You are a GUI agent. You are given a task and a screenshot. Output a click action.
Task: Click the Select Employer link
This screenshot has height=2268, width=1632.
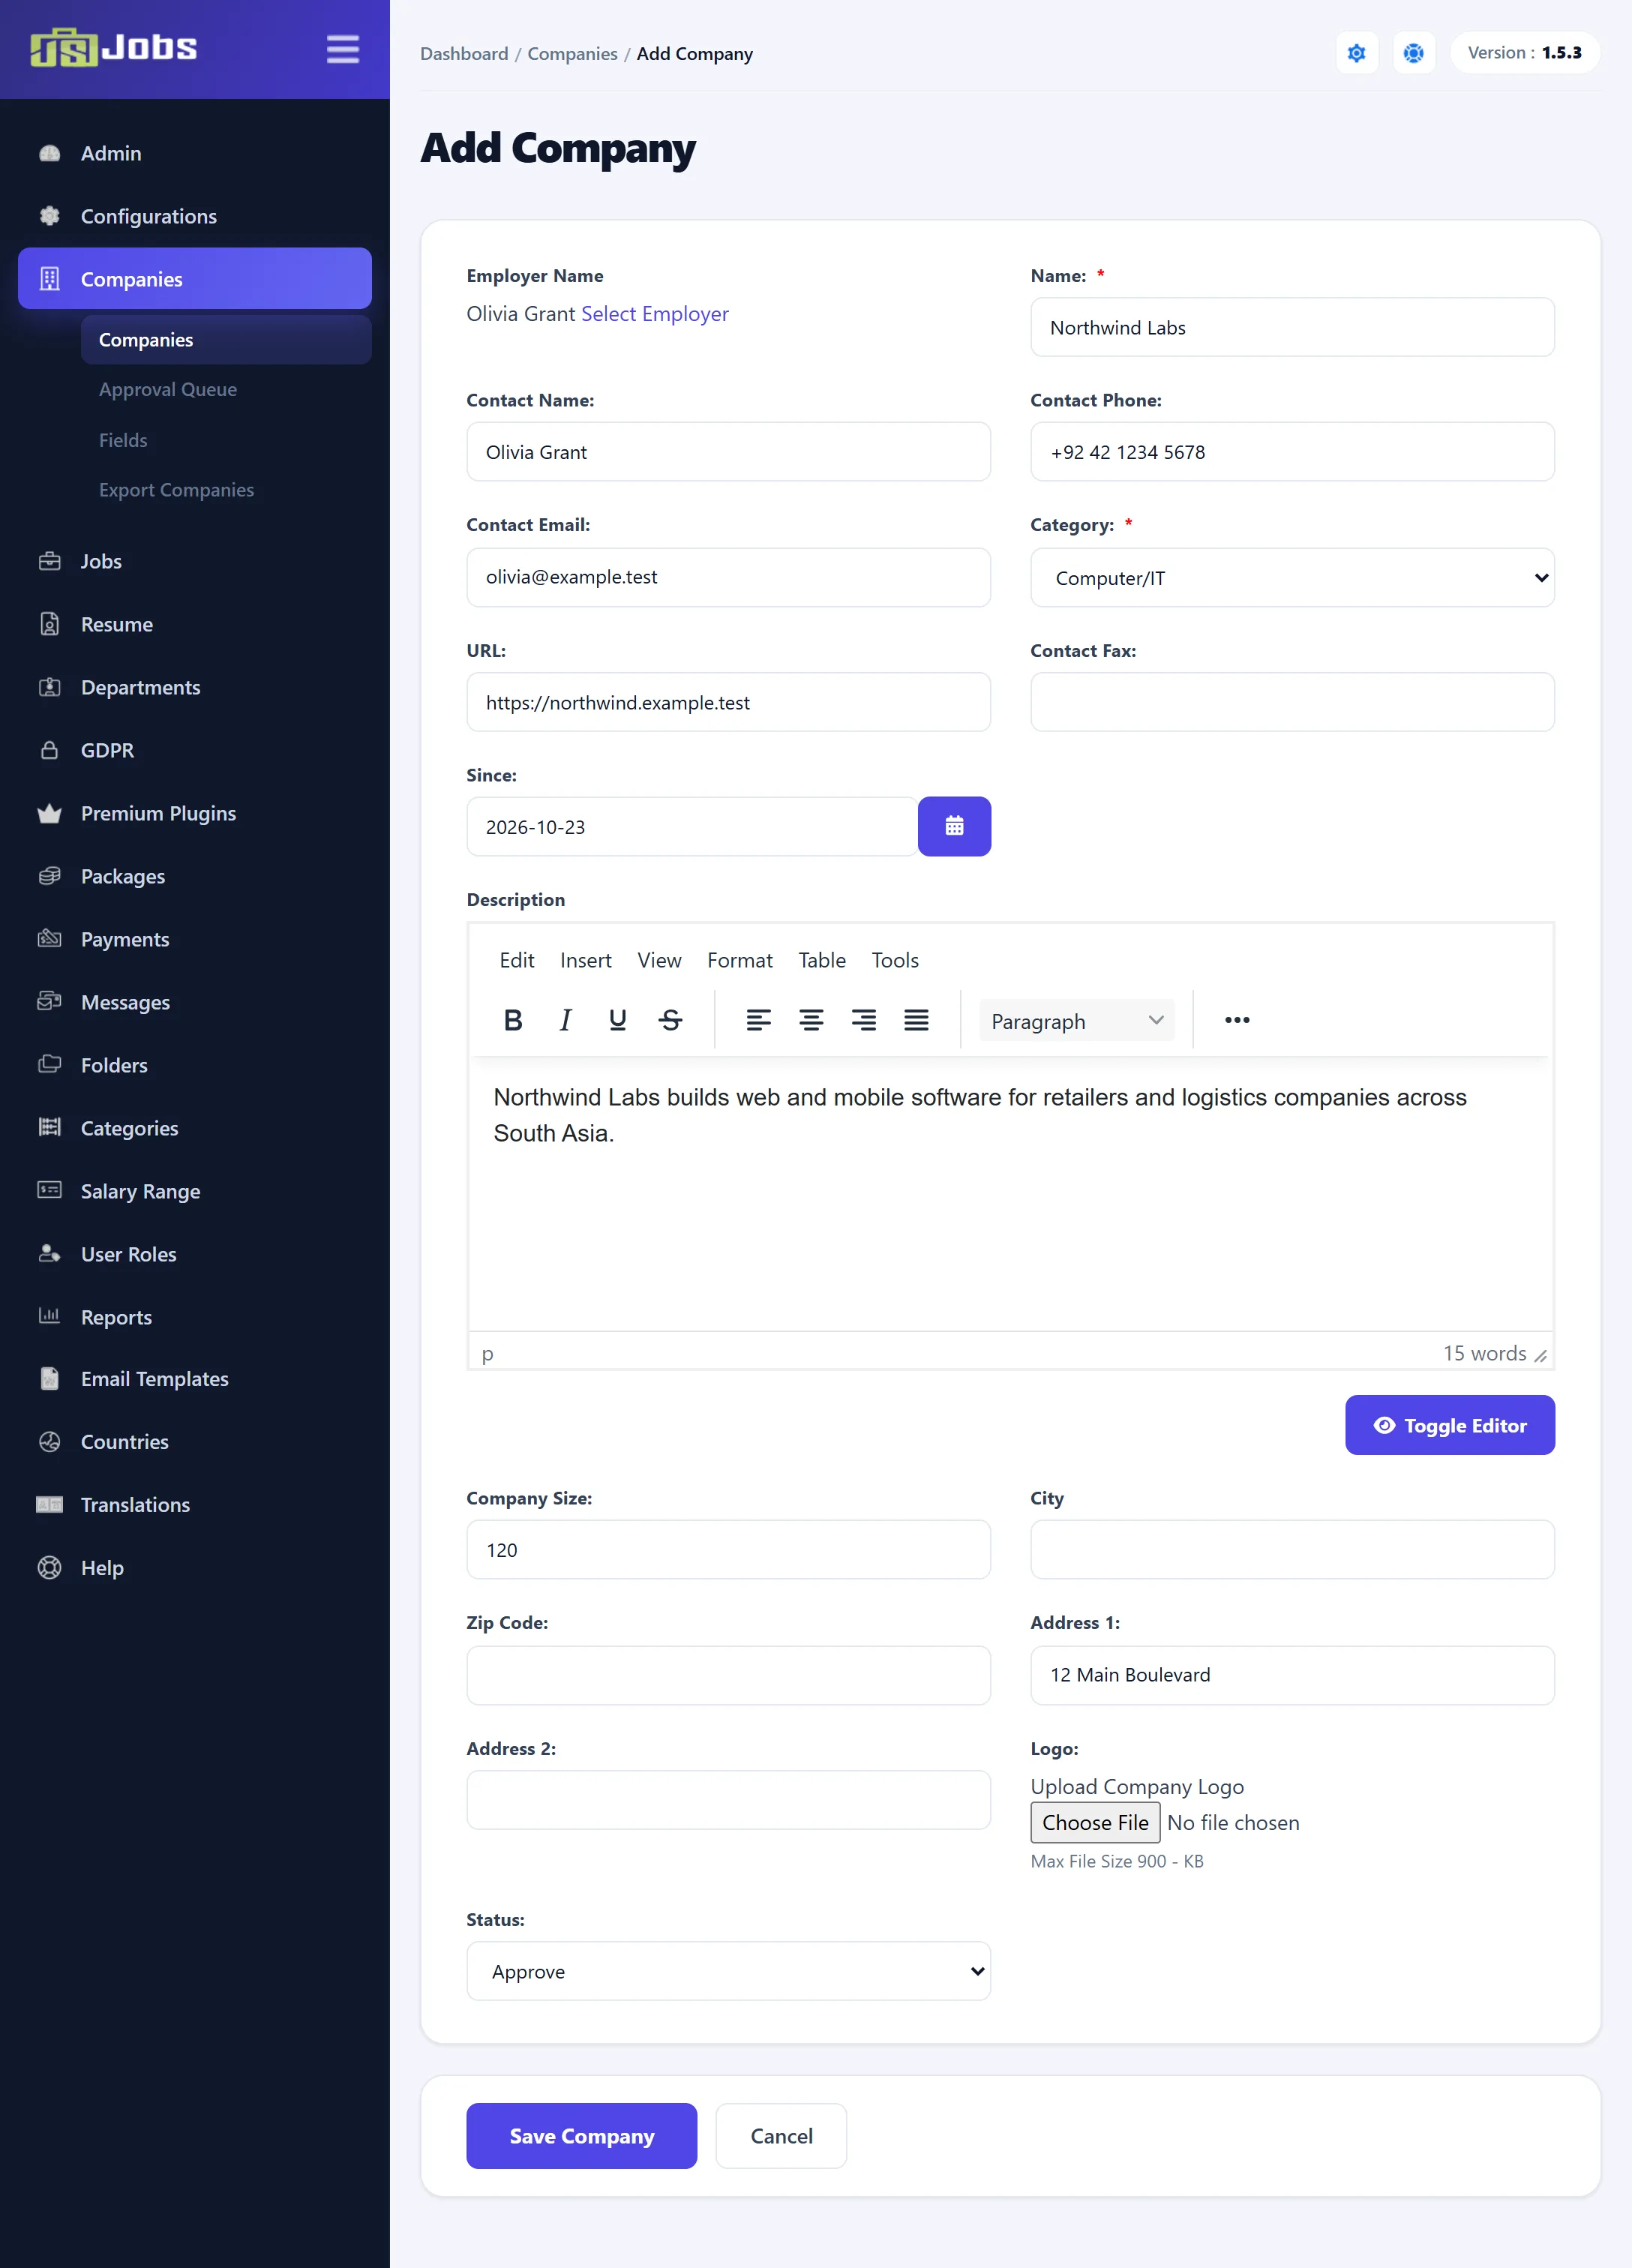point(655,314)
